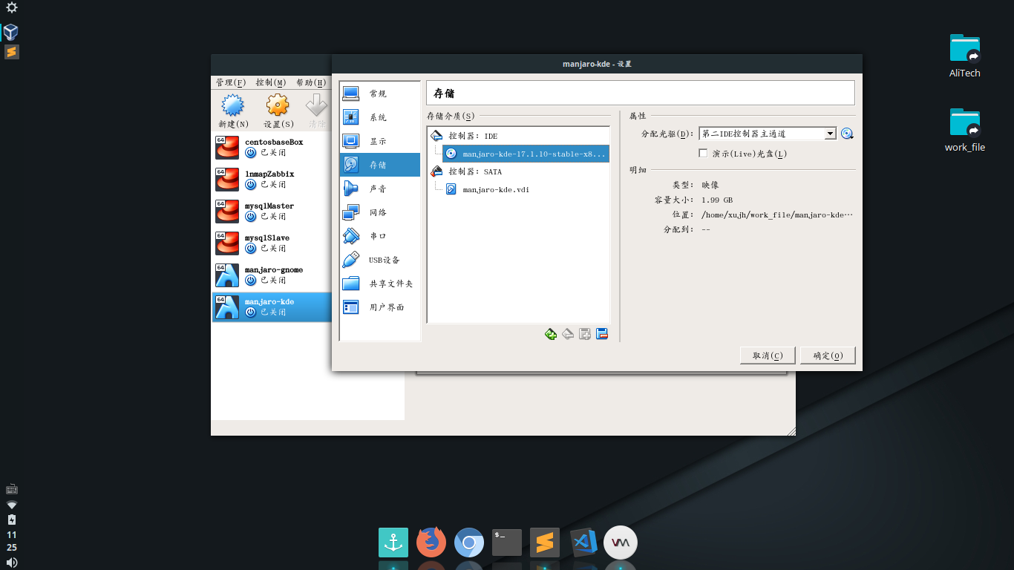Click the 11 25 clock in panel

11,541
